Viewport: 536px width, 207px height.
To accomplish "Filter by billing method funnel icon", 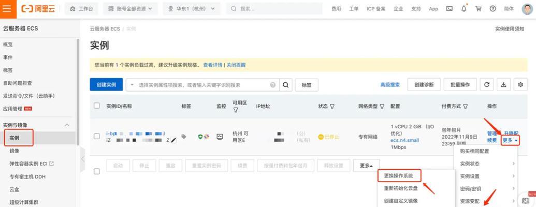I will pos(466,107).
